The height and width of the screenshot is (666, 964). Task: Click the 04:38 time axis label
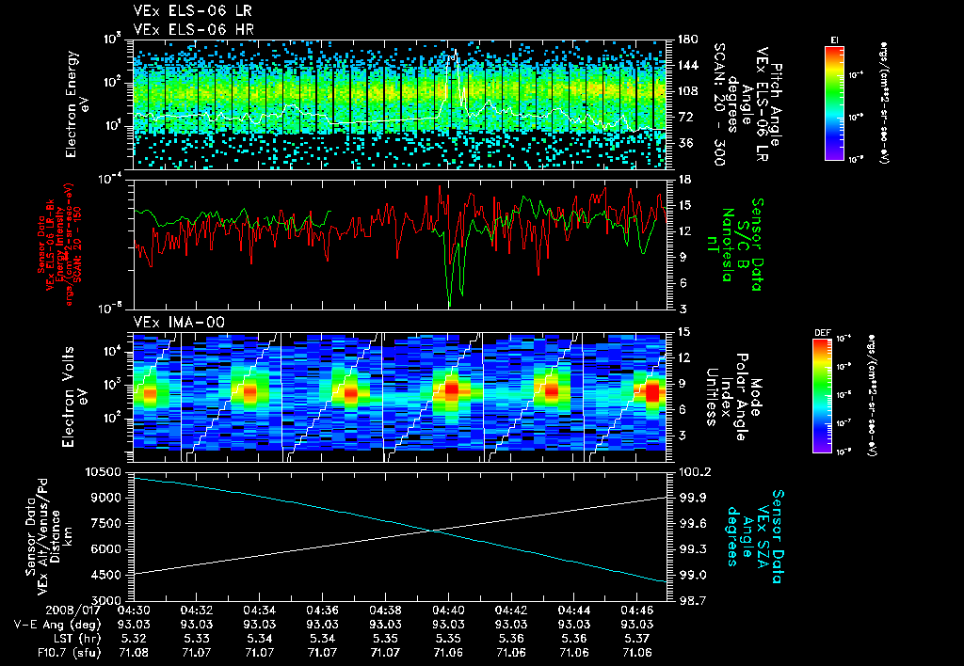click(385, 610)
